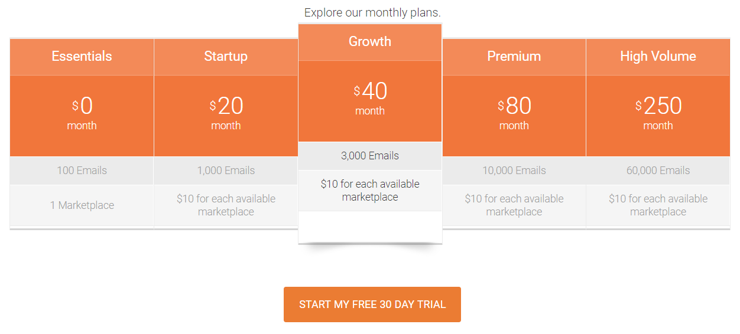Choose the Growth plan header
This screenshot has width=740, height=334.
370,42
